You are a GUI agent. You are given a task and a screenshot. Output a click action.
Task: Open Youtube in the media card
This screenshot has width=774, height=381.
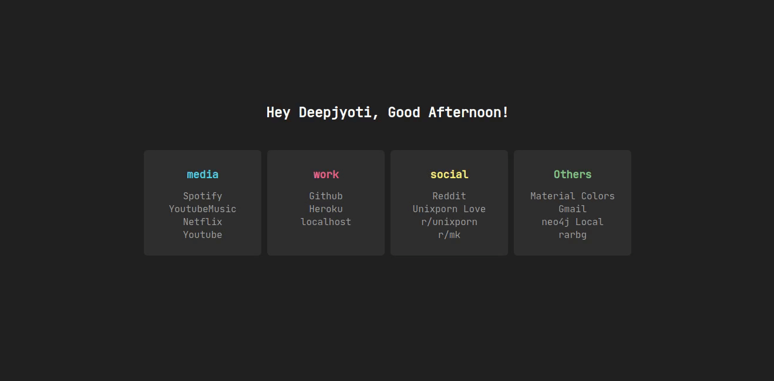pos(202,234)
